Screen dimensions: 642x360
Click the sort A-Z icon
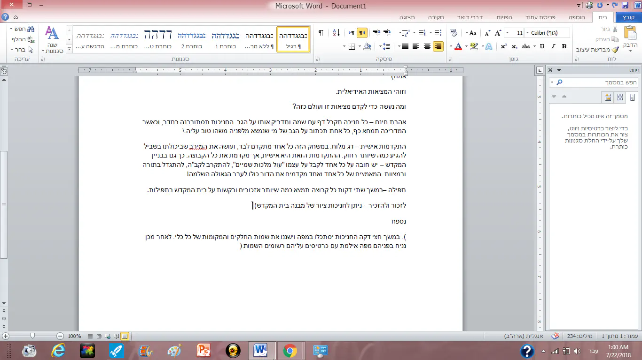pyautogui.click(x=336, y=33)
